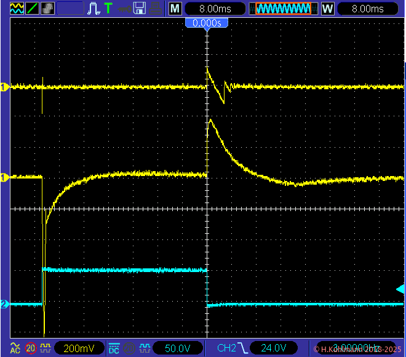Open the 50.0V channel 2 scale field
The height and width of the screenshot is (357, 406).
[177, 348]
